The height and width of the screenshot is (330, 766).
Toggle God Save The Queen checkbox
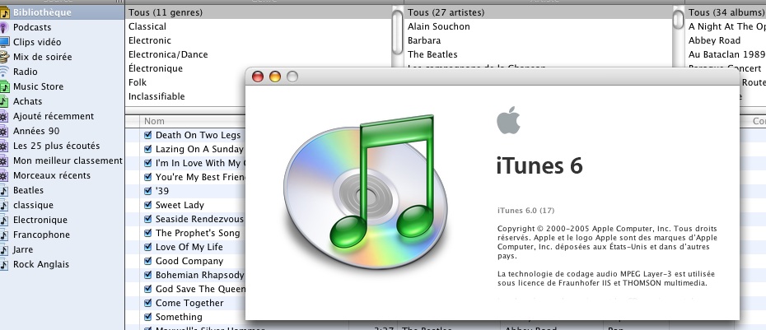click(148, 289)
